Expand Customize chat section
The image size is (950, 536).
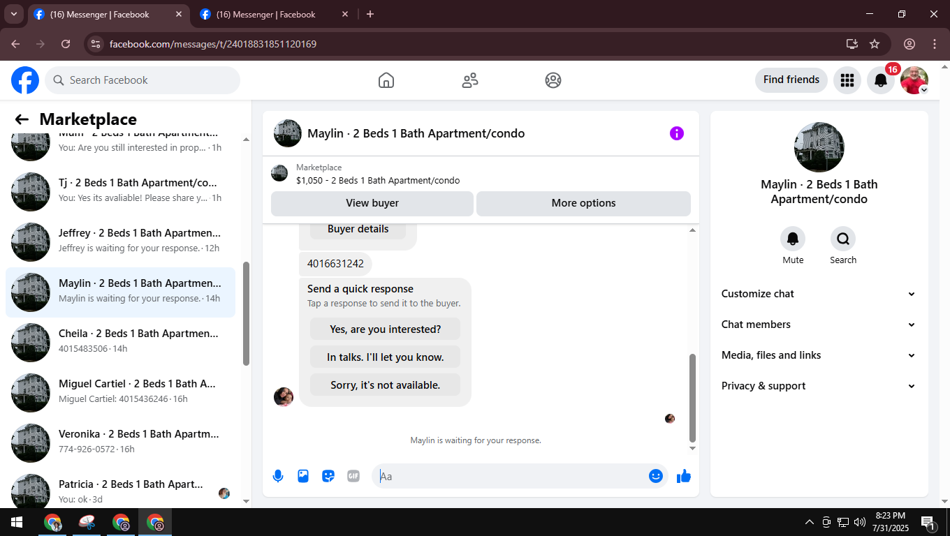(x=819, y=294)
